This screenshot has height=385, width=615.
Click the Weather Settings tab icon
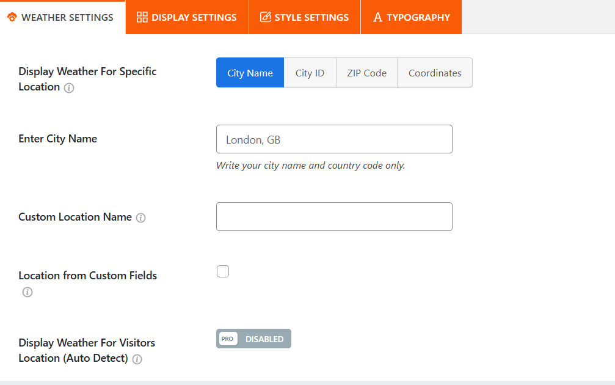(x=12, y=17)
